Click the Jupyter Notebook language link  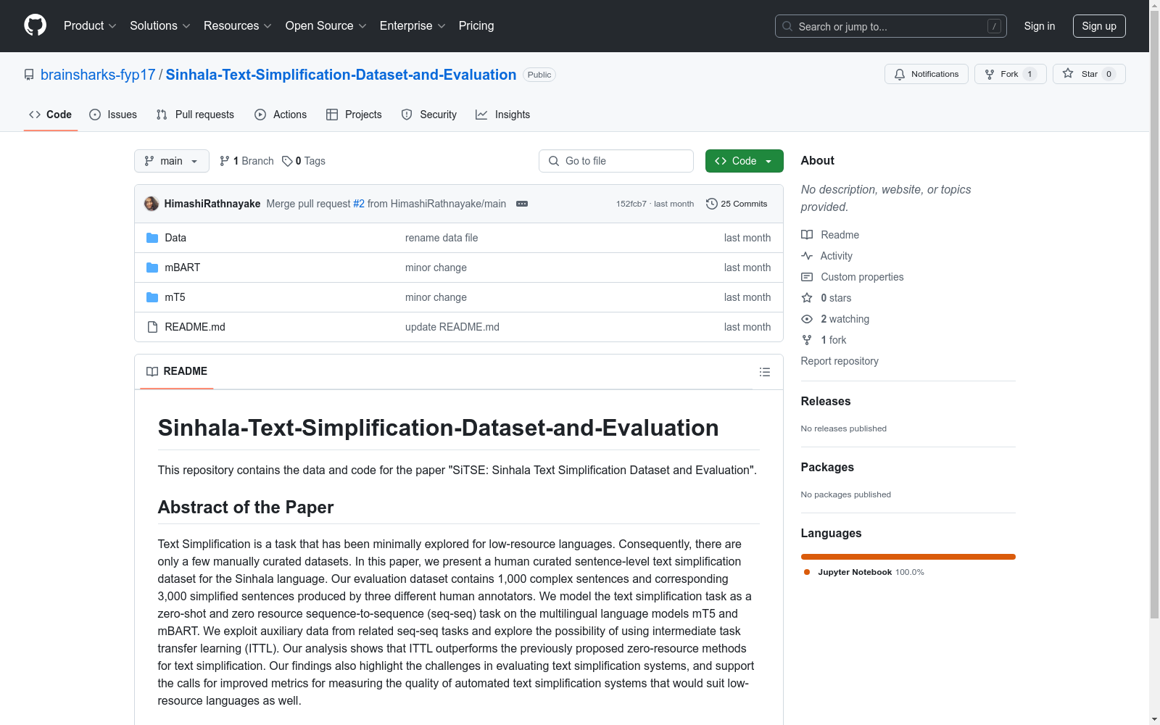click(863, 572)
